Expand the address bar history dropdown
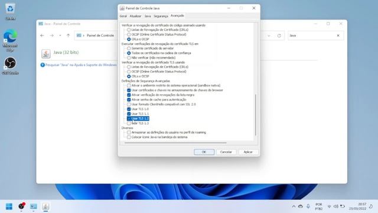The image size is (378, 213). 269,35
